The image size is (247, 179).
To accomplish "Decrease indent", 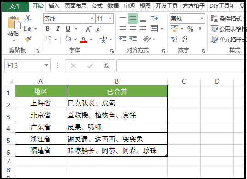I will click(123, 39).
